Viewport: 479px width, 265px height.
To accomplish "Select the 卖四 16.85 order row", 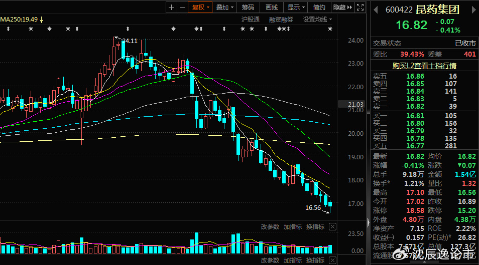I will (424, 84).
